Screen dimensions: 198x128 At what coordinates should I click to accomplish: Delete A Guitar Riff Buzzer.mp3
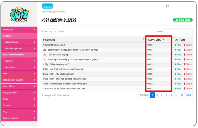tap(188, 45)
